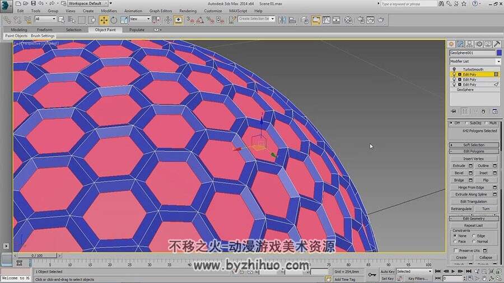The height and width of the screenshot is (283, 504).
Task: Open the Modifiers menu
Action: point(109,11)
